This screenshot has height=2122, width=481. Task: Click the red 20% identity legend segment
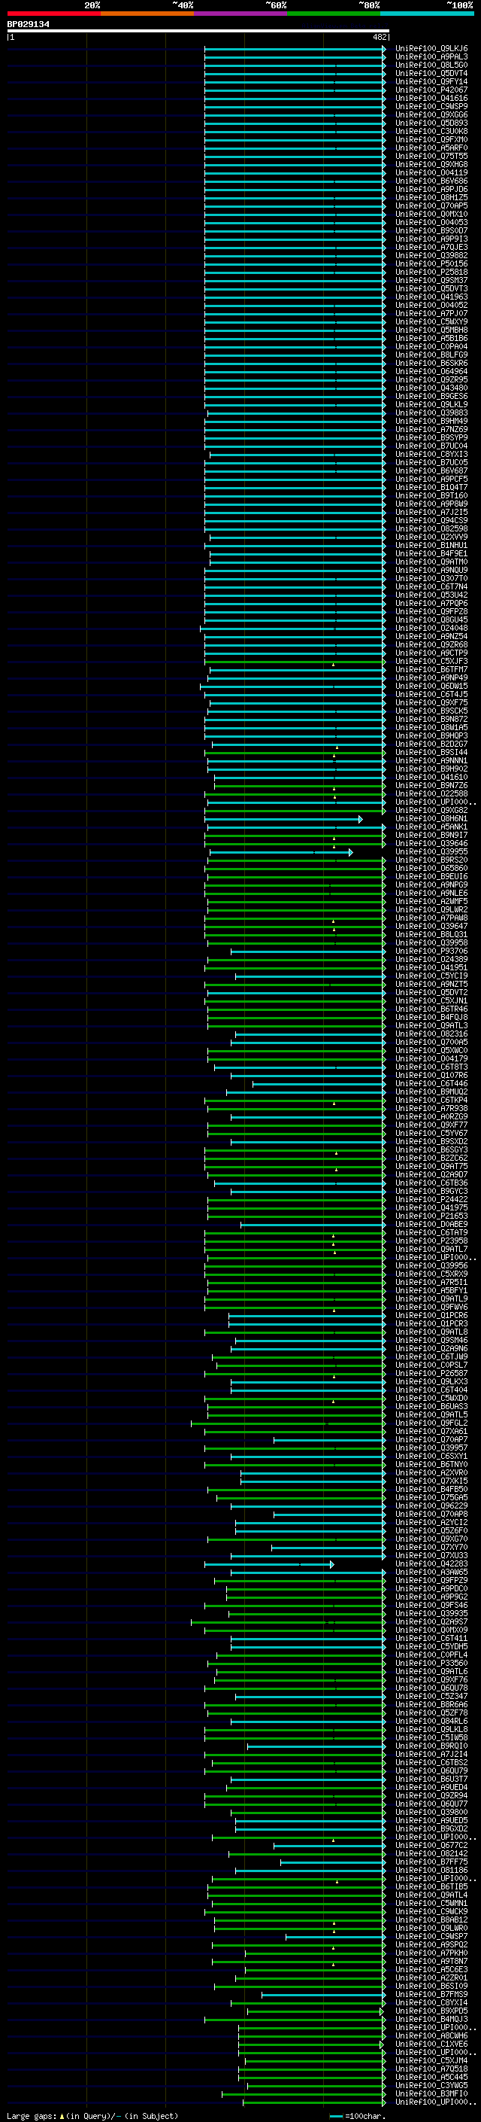point(53,14)
